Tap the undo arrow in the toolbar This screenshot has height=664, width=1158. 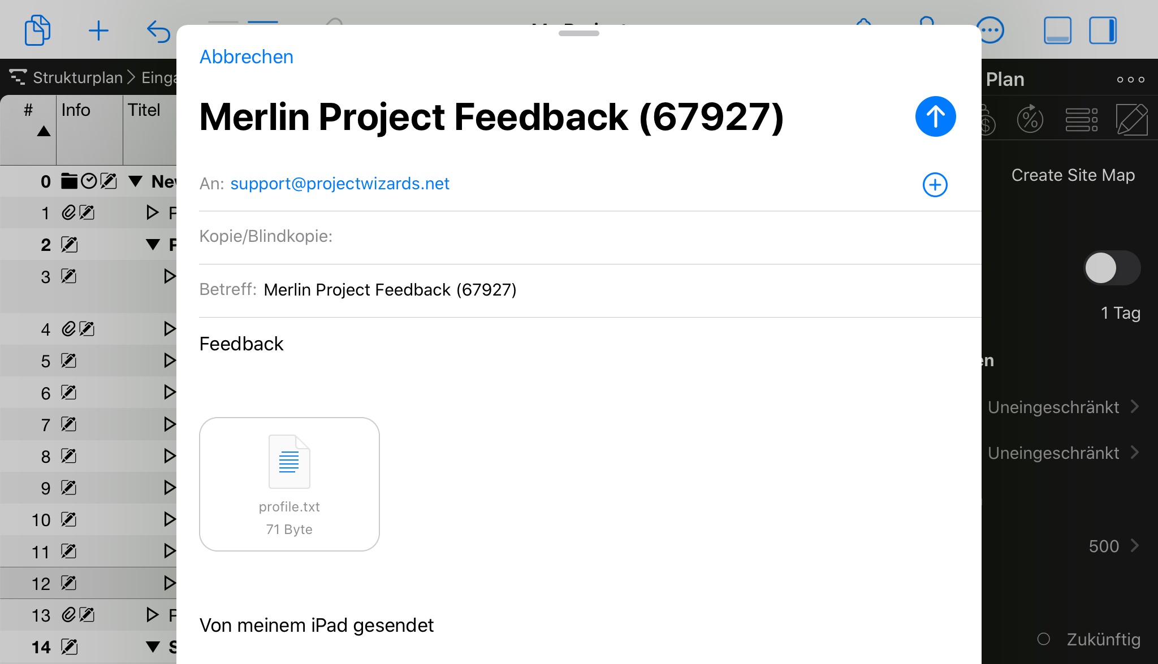pyautogui.click(x=158, y=31)
